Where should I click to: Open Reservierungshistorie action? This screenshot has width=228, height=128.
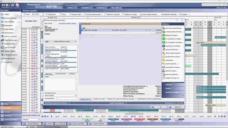tap(172, 74)
